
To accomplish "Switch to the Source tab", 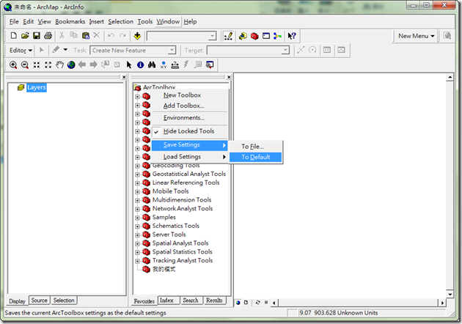I will coord(39,301).
